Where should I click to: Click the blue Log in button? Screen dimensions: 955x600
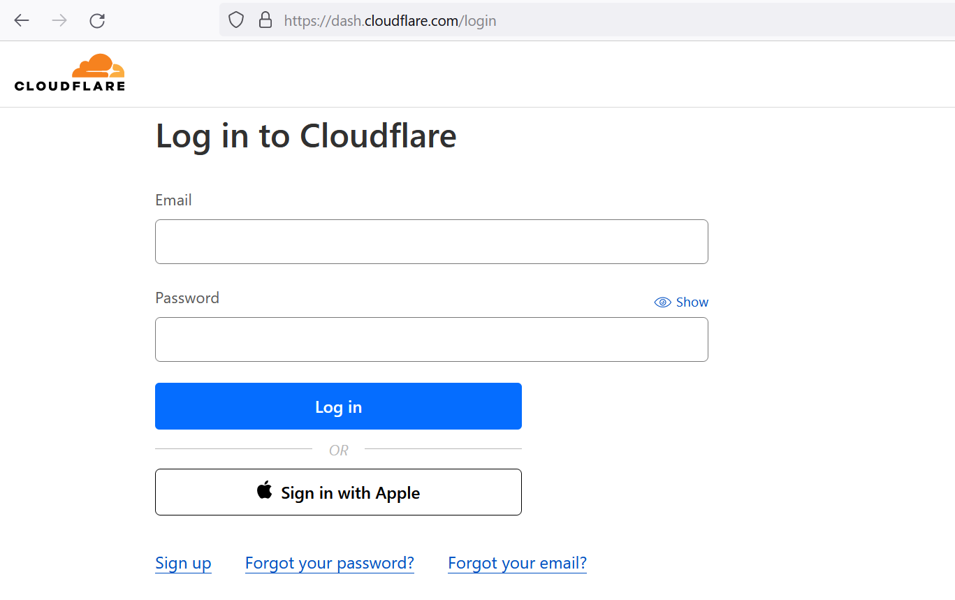tap(338, 406)
